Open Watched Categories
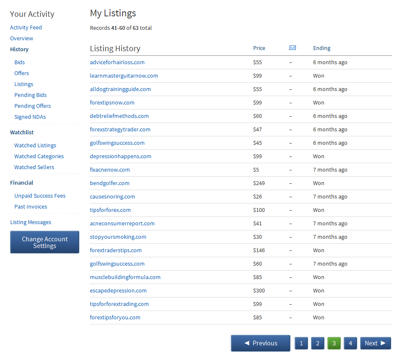The height and width of the screenshot is (355, 400). pos(39,157)
